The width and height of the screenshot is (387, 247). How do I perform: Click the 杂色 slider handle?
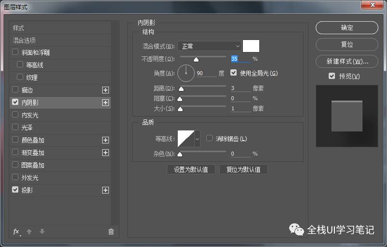pyautogui.click(x=180, y=155)
